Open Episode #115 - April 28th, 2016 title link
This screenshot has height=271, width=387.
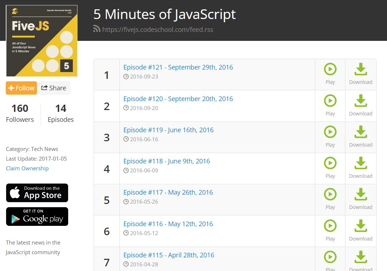pyautogui.click(x=169, y=255)
